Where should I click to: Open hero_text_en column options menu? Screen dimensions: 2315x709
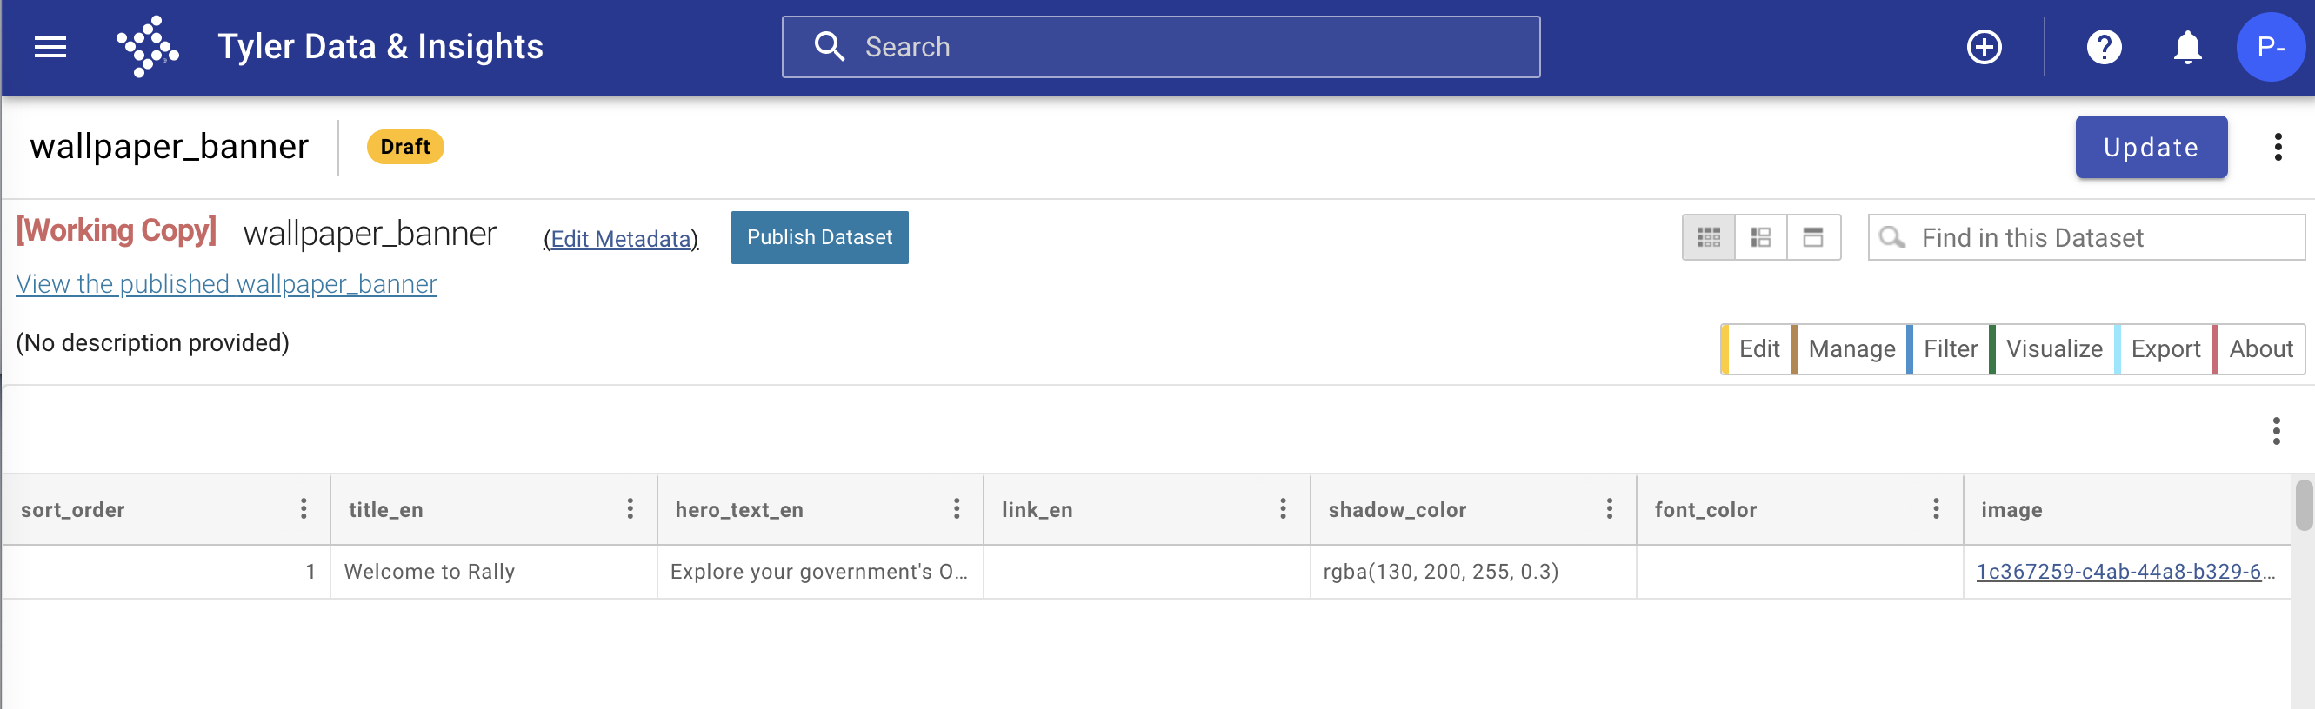point(957,509)
